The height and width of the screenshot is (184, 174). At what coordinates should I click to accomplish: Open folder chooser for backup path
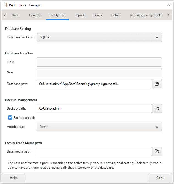pyautogui.click(x=157, y=108)
